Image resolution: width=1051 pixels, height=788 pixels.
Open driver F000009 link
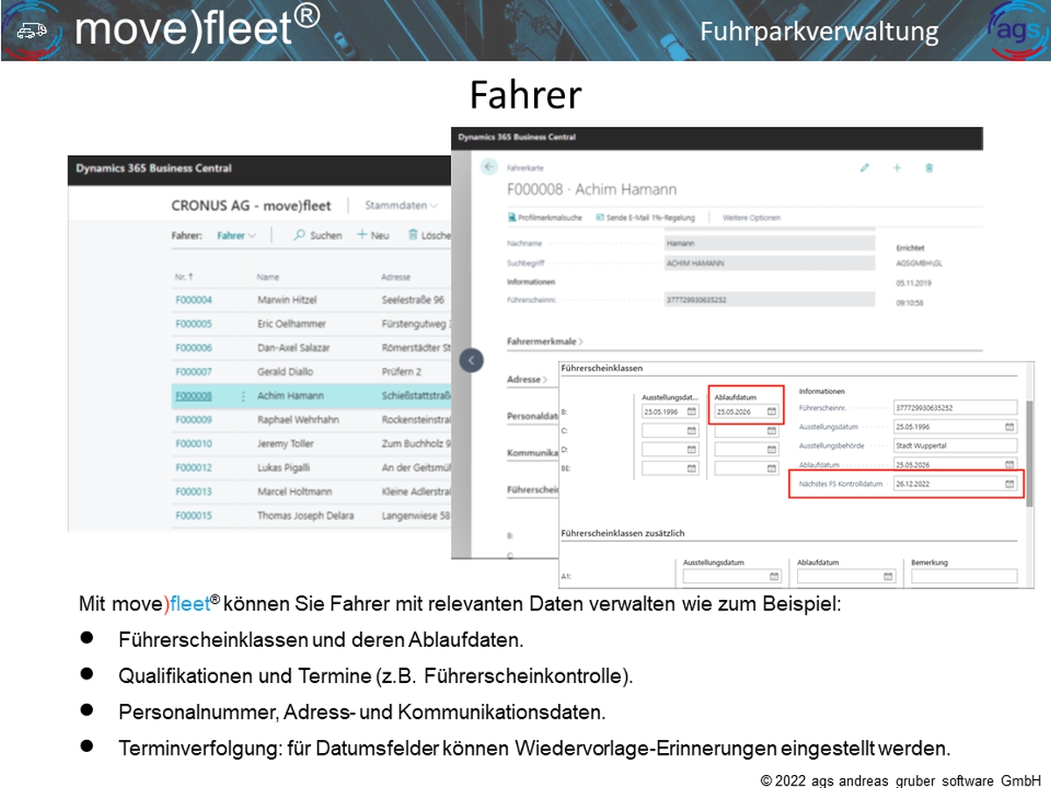194,419
